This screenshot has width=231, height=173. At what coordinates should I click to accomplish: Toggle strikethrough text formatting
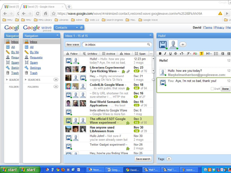point(176,54)
